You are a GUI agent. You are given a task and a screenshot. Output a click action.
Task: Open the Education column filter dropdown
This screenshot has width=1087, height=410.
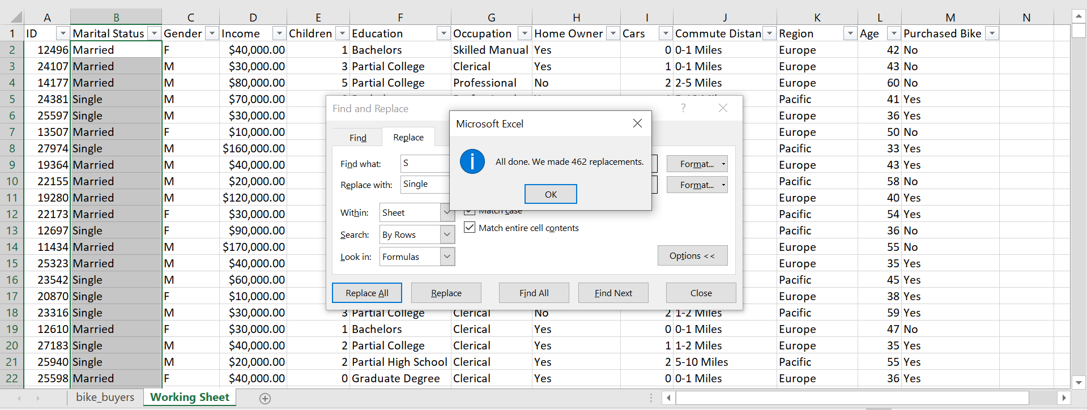tap(444, 34)
